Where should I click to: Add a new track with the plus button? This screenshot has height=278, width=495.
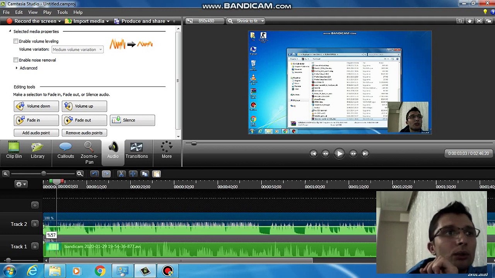point(35,205)
